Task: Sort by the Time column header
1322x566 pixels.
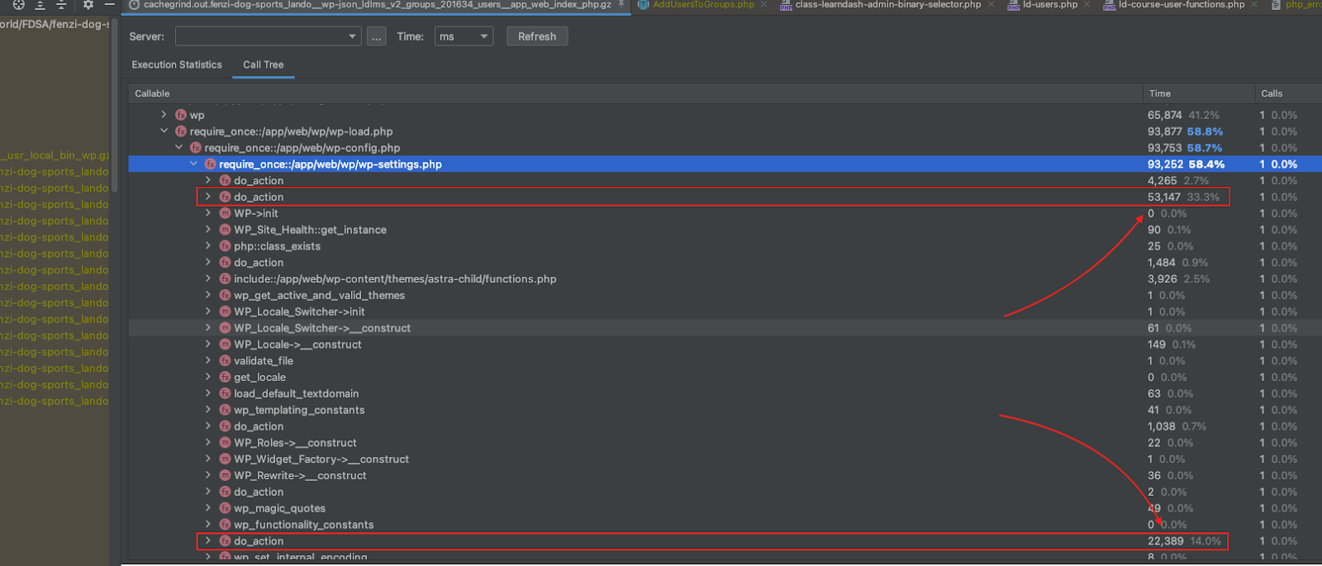Action: point(1160,93)
